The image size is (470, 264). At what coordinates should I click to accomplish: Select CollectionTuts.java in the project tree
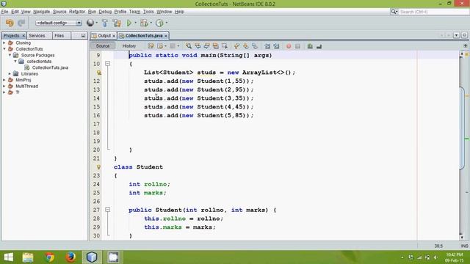pos(50,67)
